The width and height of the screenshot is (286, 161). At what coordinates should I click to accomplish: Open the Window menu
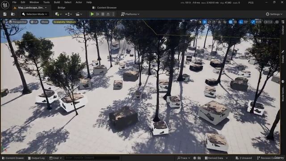34,2
